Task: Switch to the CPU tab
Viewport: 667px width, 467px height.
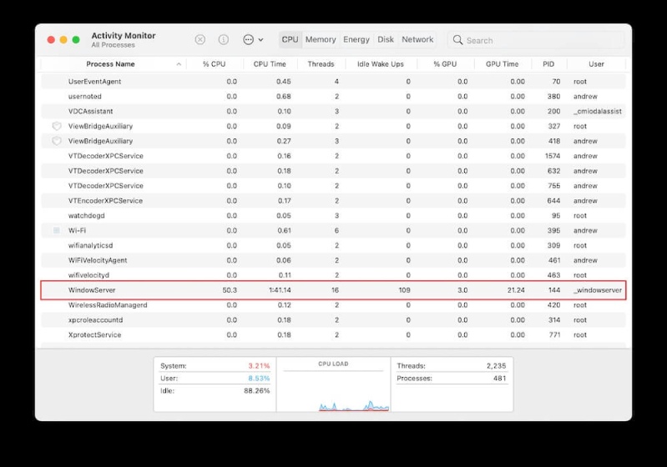Action: click(x=290, y=39)
